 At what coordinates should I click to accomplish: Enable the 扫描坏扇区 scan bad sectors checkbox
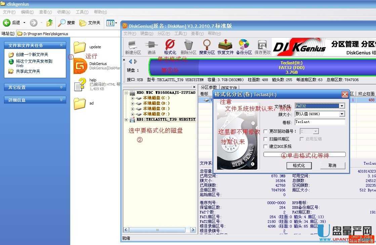[x=265, y=139]
